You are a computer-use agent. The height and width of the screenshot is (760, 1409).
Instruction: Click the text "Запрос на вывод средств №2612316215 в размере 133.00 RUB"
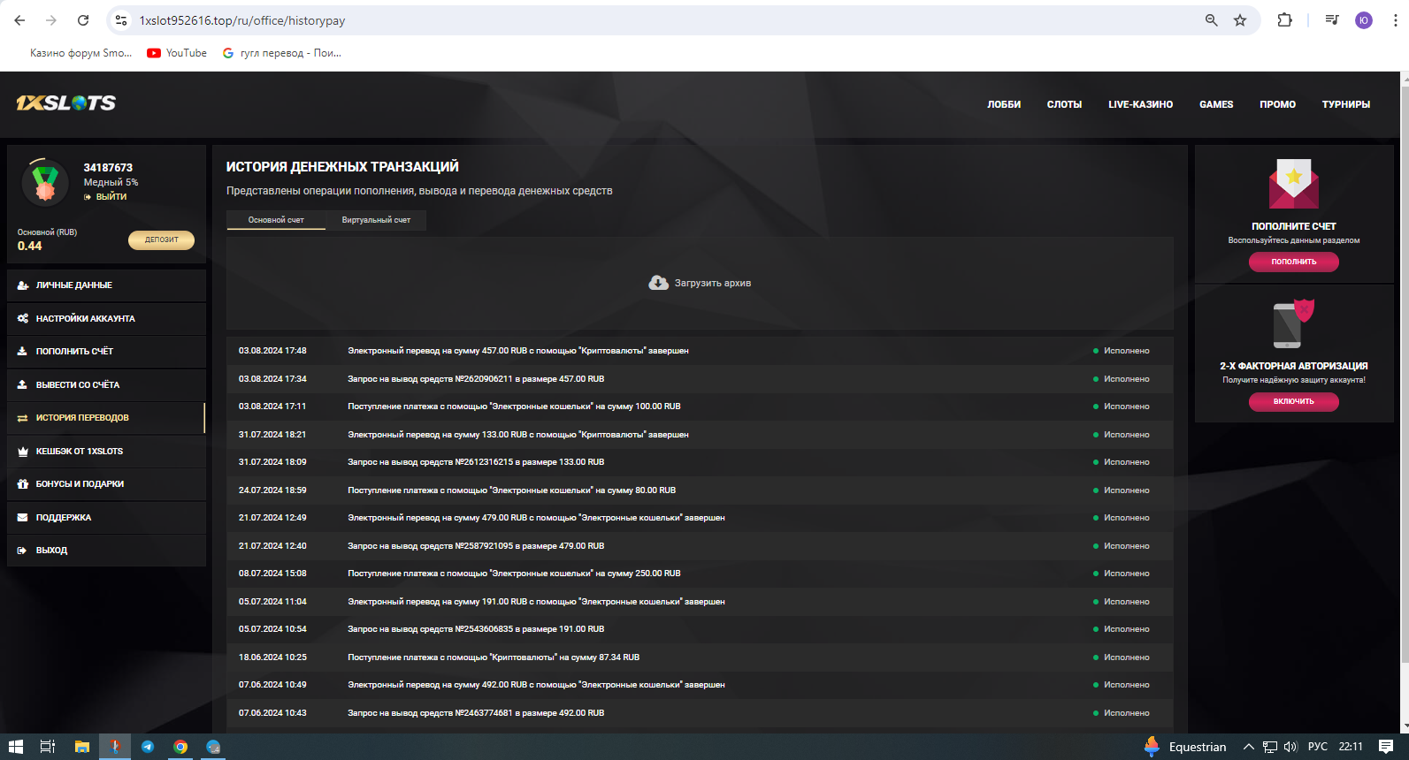(x=476, y=462)
